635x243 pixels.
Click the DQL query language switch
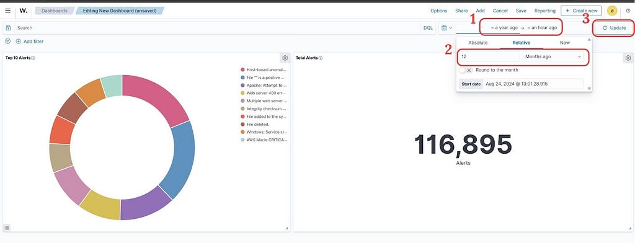point(428,28)
